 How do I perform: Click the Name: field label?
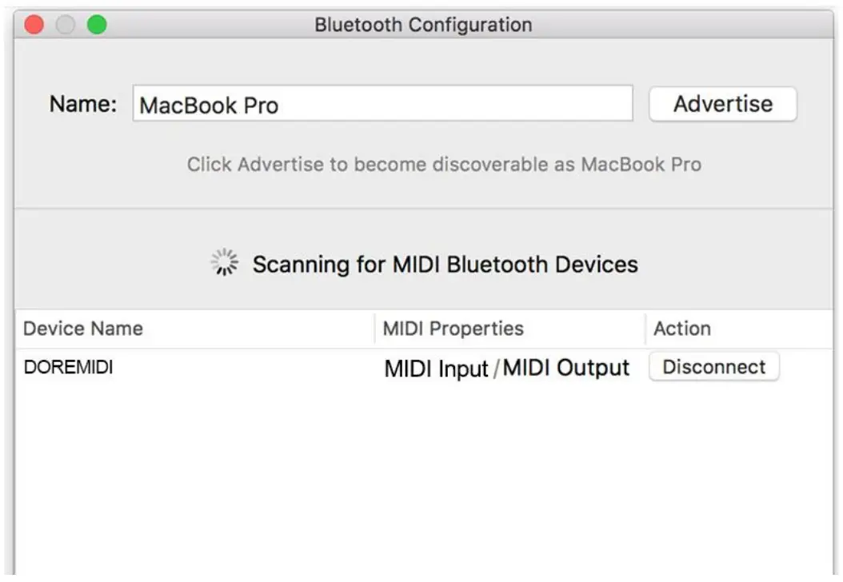coord(82,103)
